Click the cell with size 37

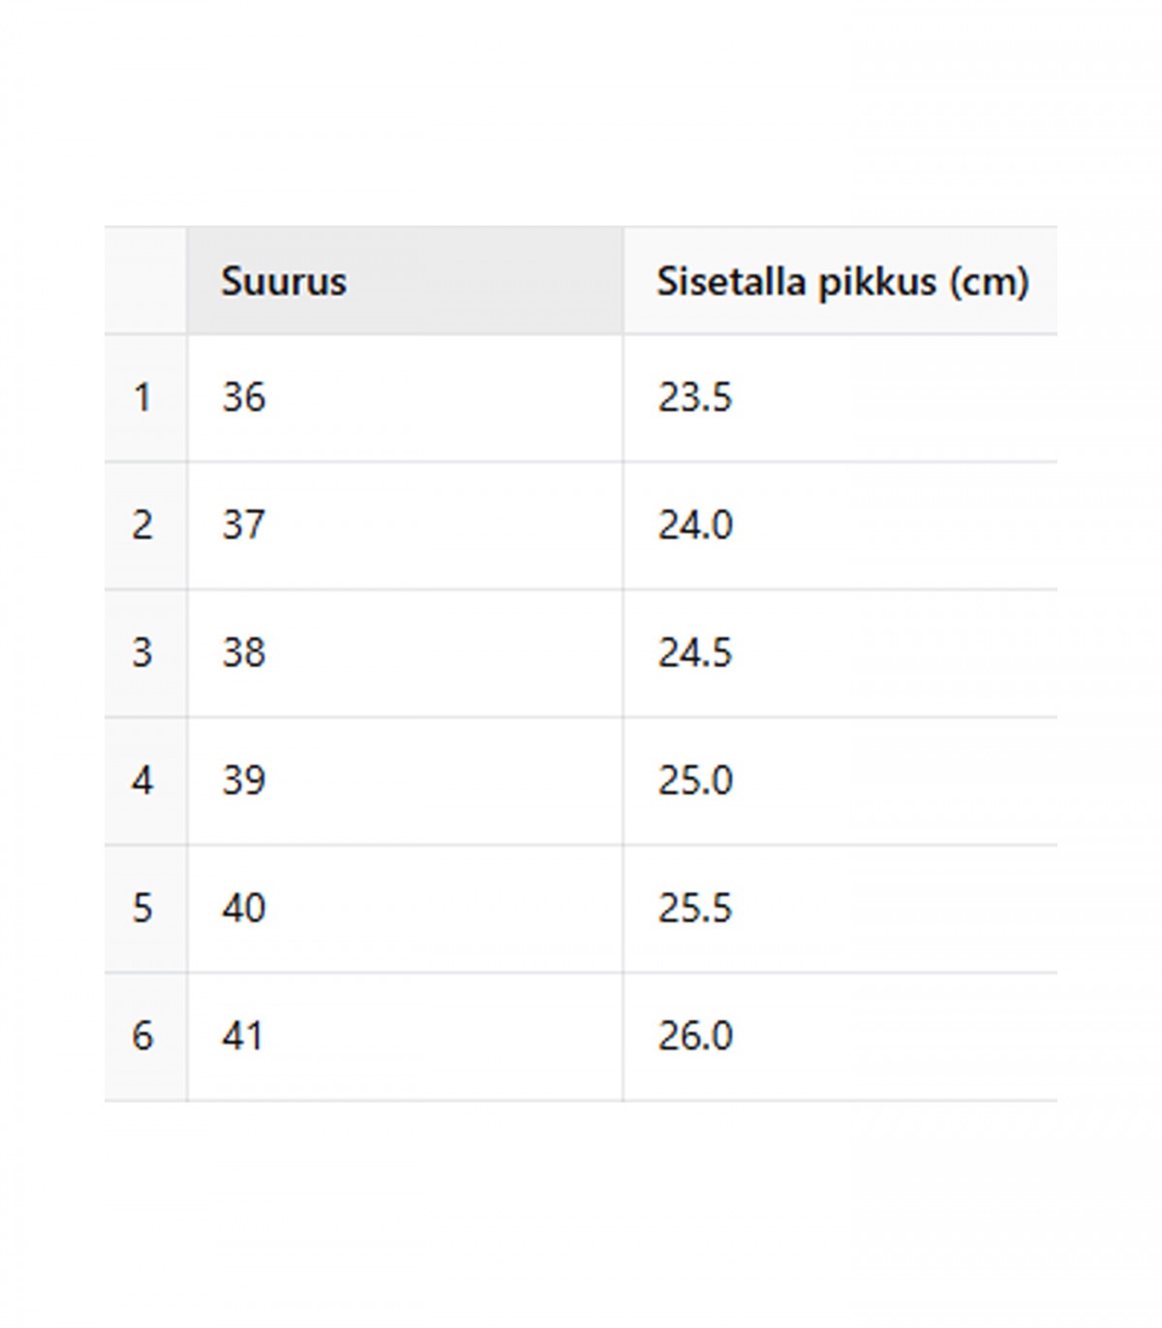point(405,526)
